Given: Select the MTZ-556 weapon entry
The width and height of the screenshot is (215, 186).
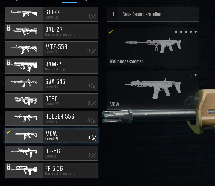Looking at the screenshot, I should click(x=52, y=49).
